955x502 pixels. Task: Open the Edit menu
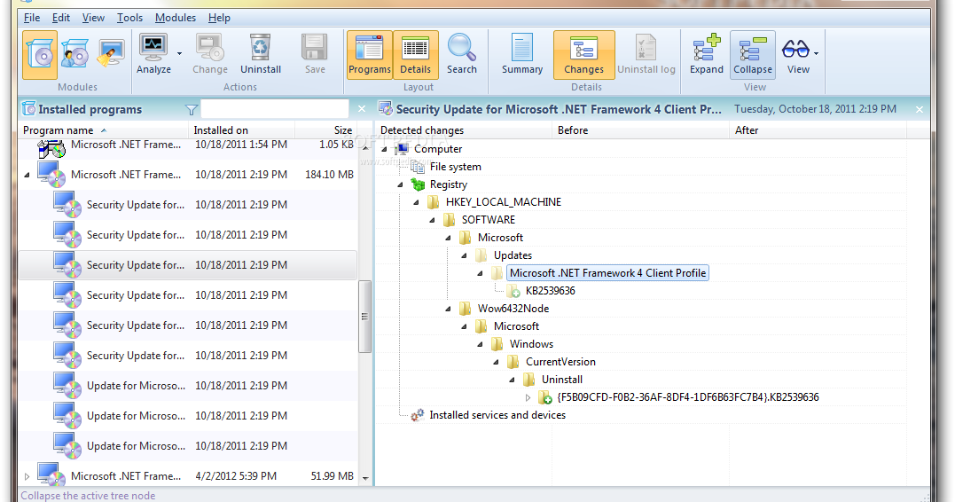point(61,18)
